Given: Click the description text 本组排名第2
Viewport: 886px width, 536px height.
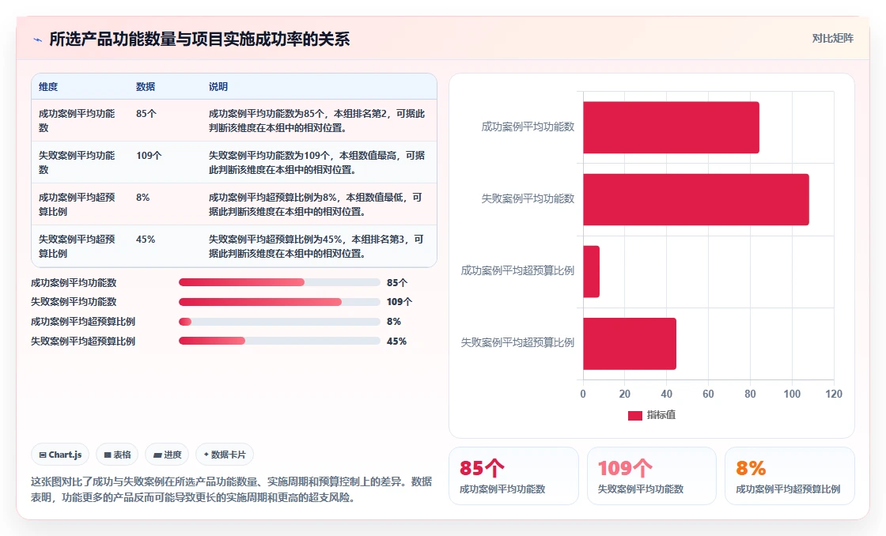Looking at the screenshot, I should (361, 114).
